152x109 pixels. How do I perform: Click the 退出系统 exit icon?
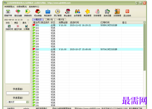tap(127, 13)
